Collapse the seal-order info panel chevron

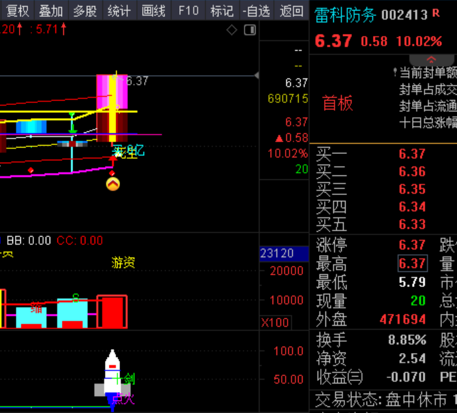tap(432, 60)
